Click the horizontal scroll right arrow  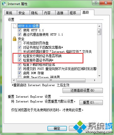coord(95,80)
